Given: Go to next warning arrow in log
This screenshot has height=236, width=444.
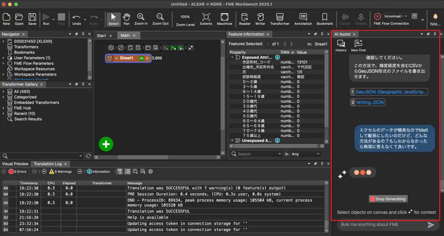Looking at the screenshot, I should point(80,171).
